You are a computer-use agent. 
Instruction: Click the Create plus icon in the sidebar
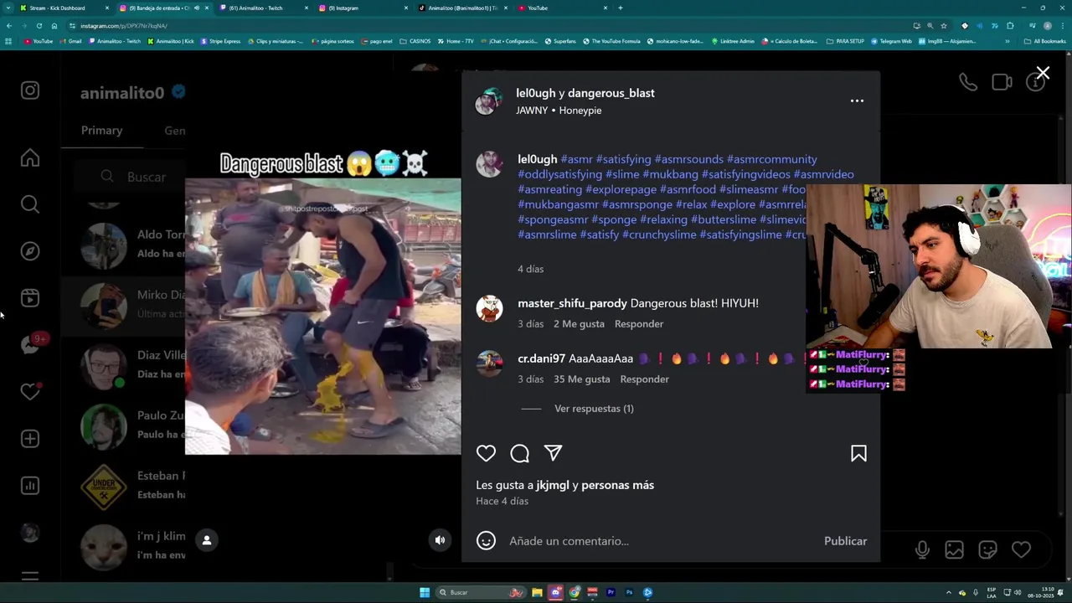(30, 439)
